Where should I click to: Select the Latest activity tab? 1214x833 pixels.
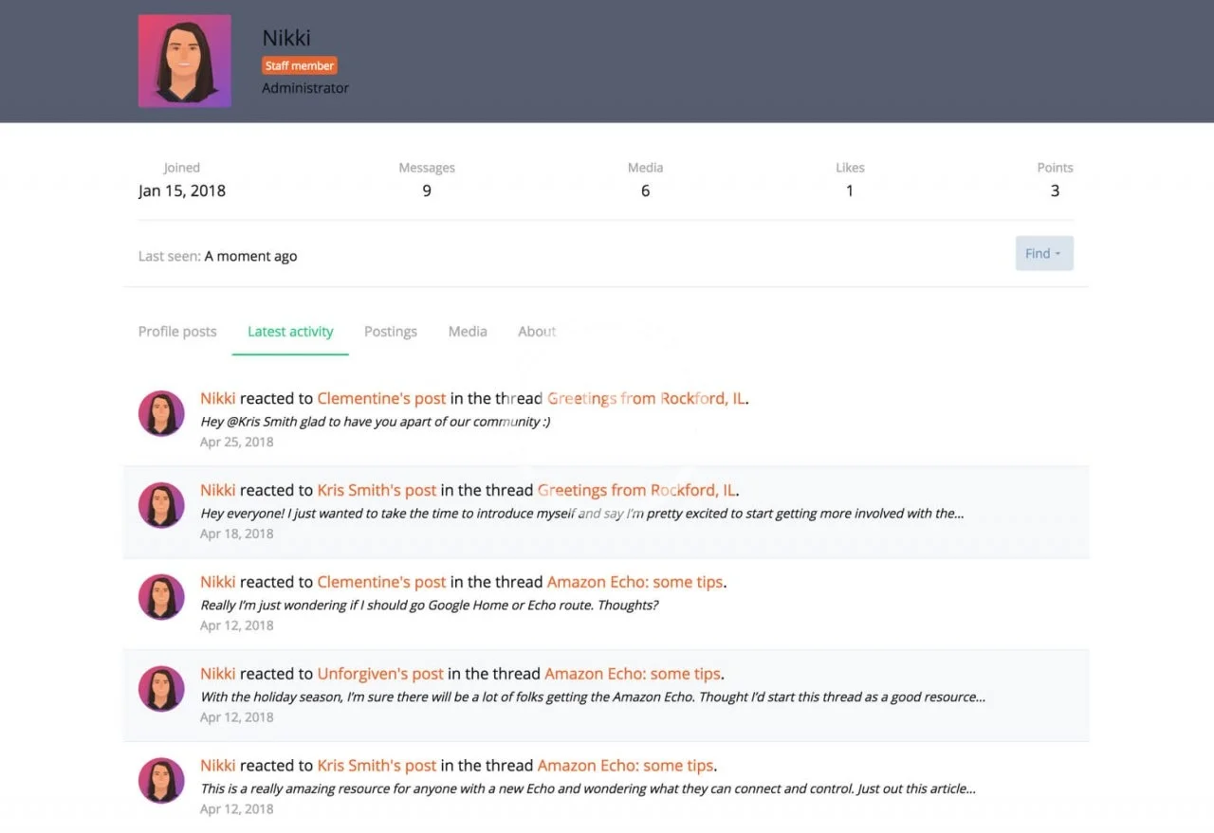pos(290,332)
